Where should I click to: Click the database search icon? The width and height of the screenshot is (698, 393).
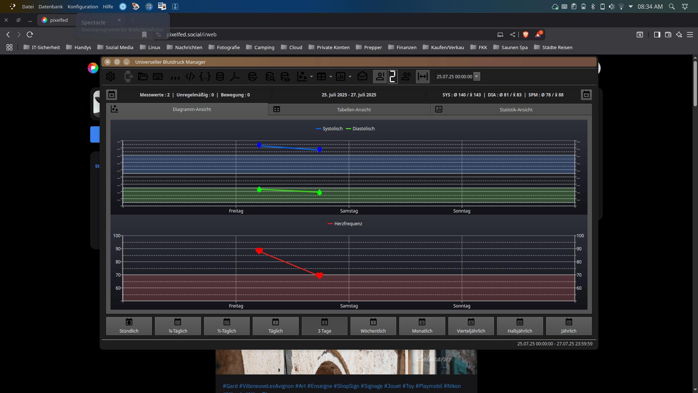tap(270, 77)
